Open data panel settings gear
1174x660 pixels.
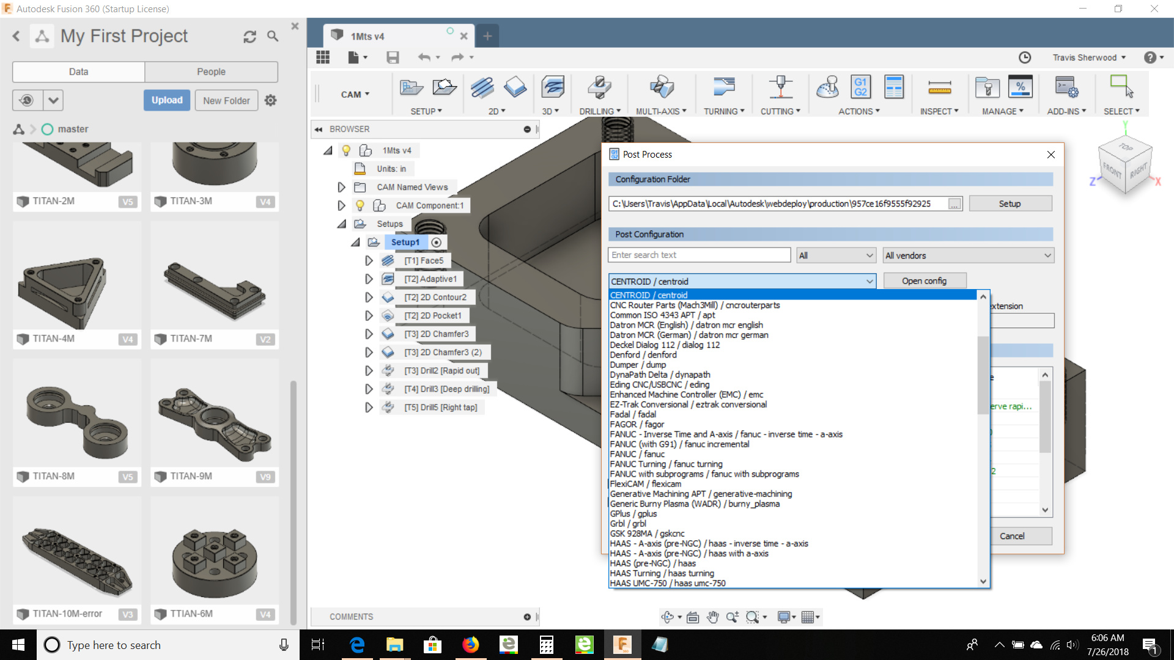pos(271,100)
